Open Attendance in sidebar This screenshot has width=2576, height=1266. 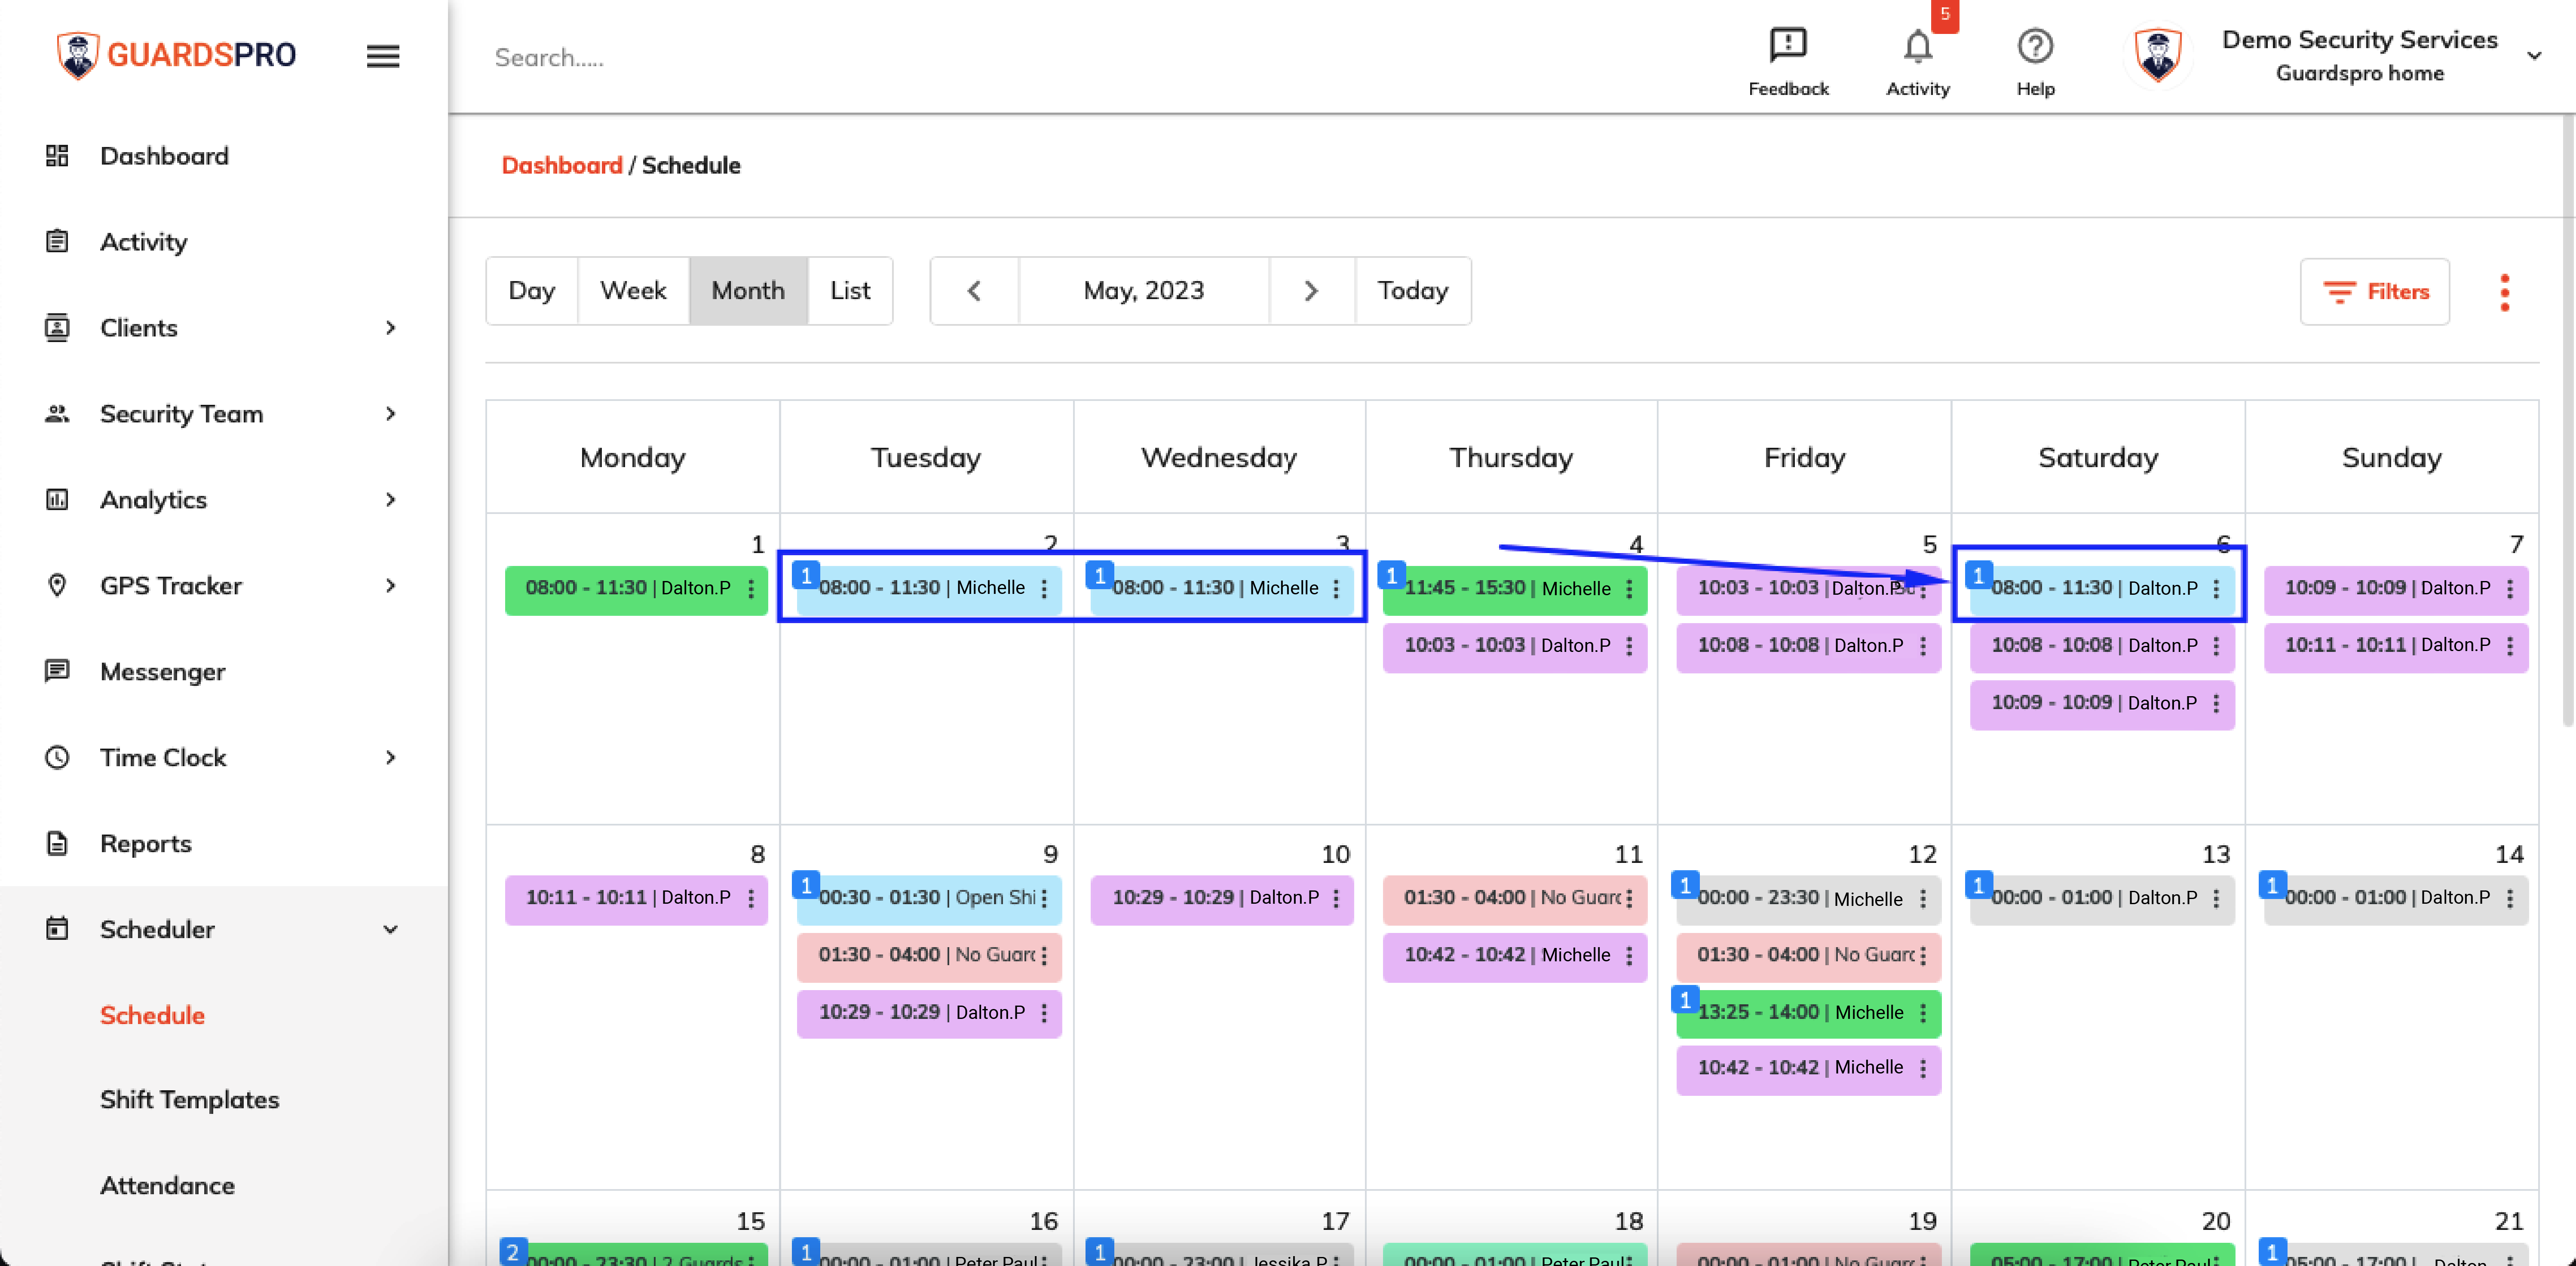coord(167,1185)
